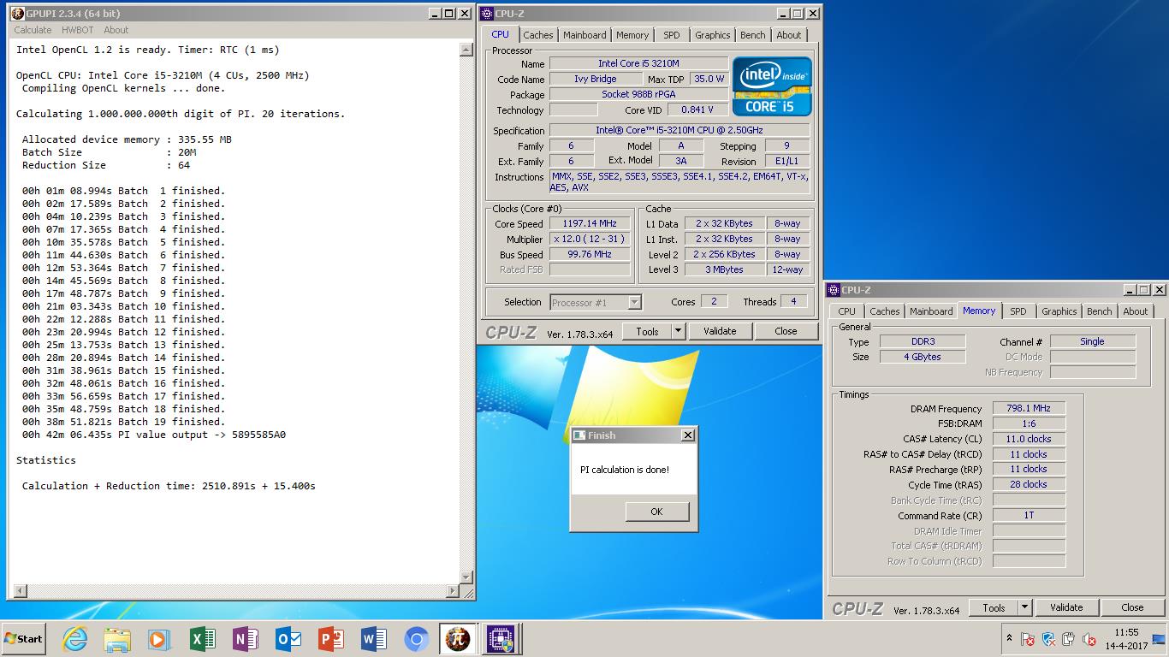Click the Intel Core i5 logo
Viewport: 1169px width, 657px height.
click(x=772, y=86)
